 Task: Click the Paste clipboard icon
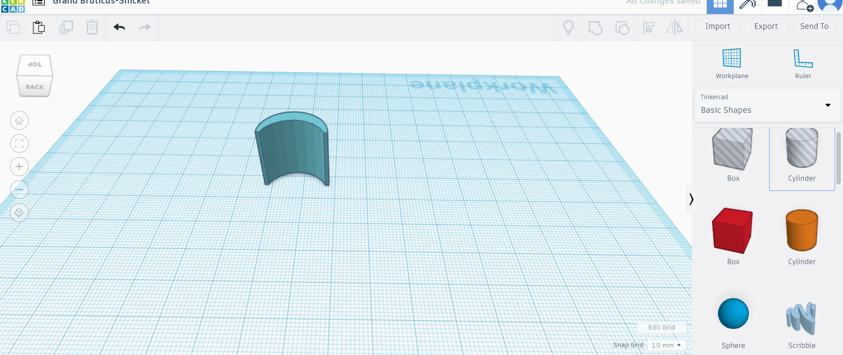point(39,27)
